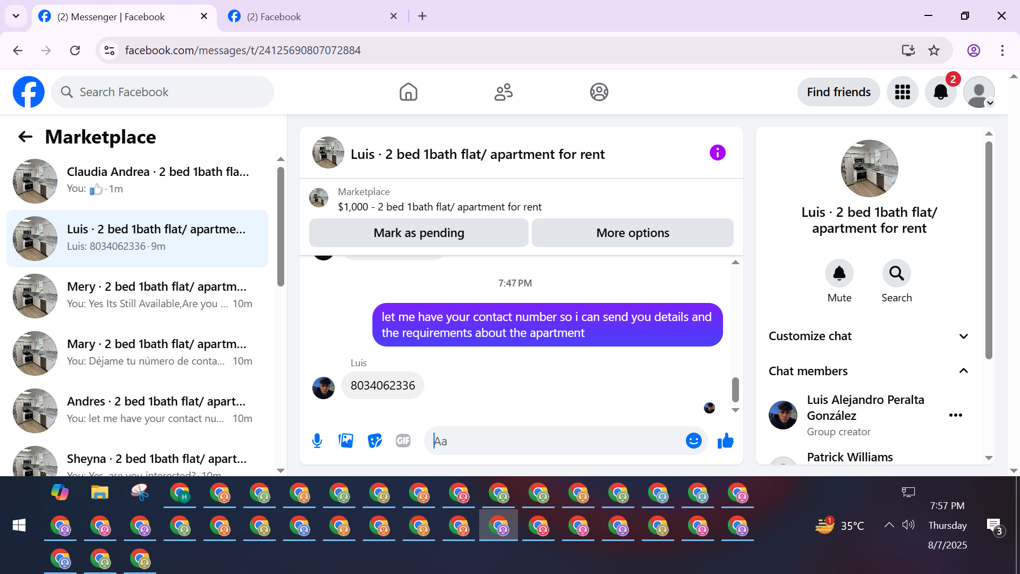Collapse the Chat members section
The image size is (1020, 574).
coord(869,371)
